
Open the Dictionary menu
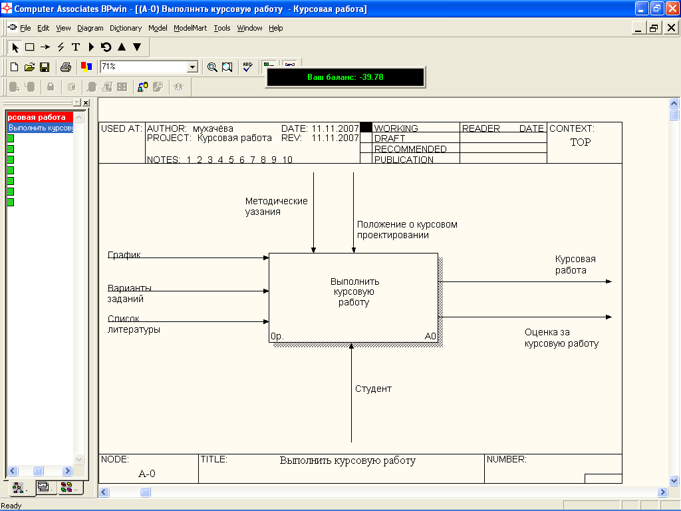(126, 28)
